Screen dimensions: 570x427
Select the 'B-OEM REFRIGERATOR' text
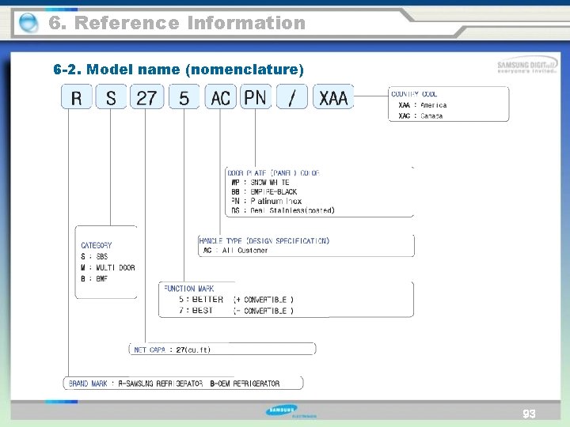245,384
